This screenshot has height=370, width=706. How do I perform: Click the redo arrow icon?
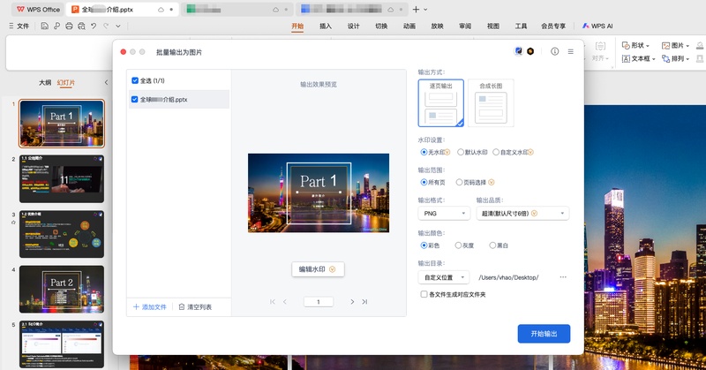point(106,26)
